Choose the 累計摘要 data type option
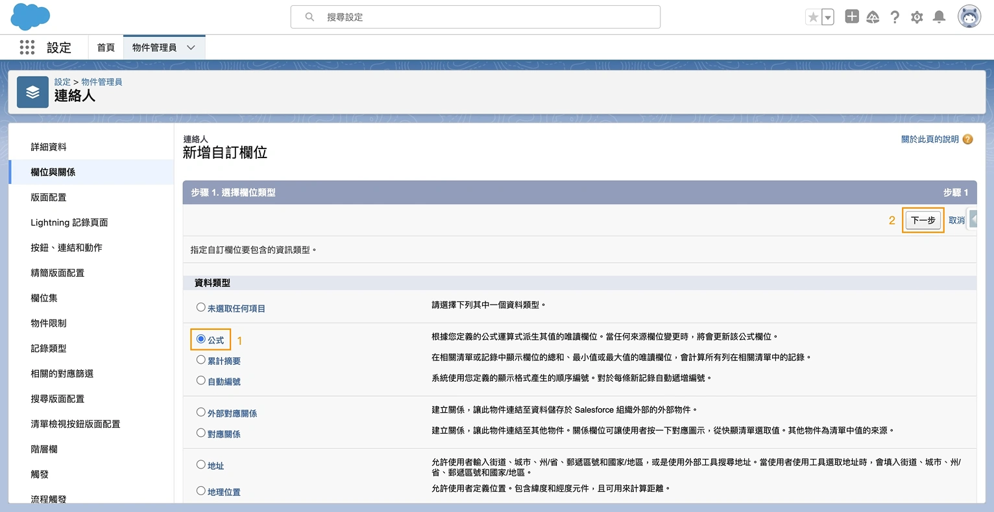 [201, 360]
